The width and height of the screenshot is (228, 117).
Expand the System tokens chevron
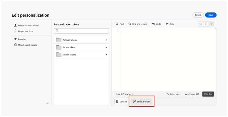[x=106, y=55]
